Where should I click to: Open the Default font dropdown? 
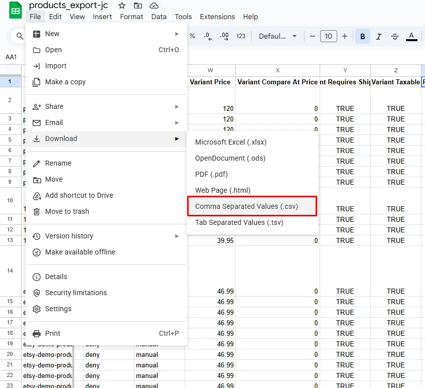(x=277, y=36)
